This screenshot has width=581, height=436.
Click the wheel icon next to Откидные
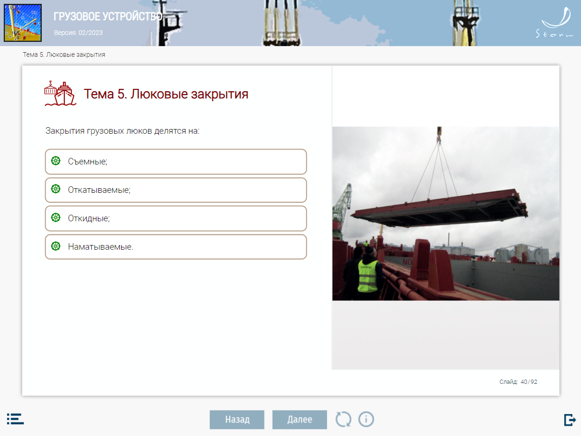pyautogui.click(x=56, y=218)
